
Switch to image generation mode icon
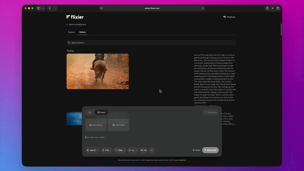pos(90,112)
